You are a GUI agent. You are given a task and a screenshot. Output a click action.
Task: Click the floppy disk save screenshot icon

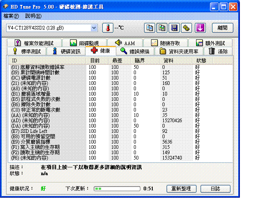click(x=174, y=28)
